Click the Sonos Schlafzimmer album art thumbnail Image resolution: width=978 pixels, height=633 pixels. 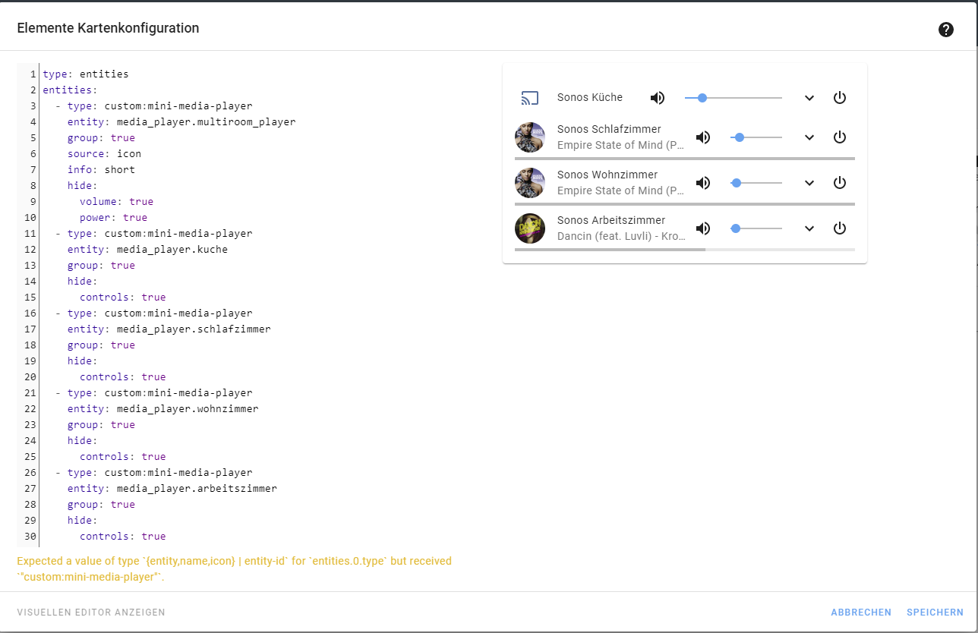point(529,137)
